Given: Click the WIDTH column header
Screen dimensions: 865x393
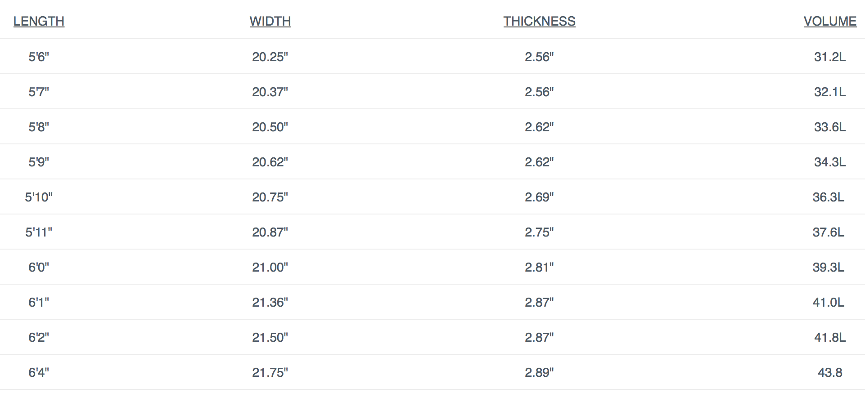Looking at the screenshot, I should point(270,21).
